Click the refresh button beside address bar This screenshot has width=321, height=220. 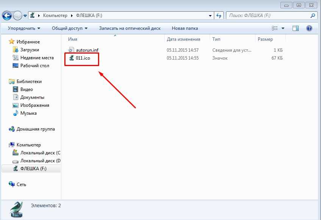click(x=219, y=15)
